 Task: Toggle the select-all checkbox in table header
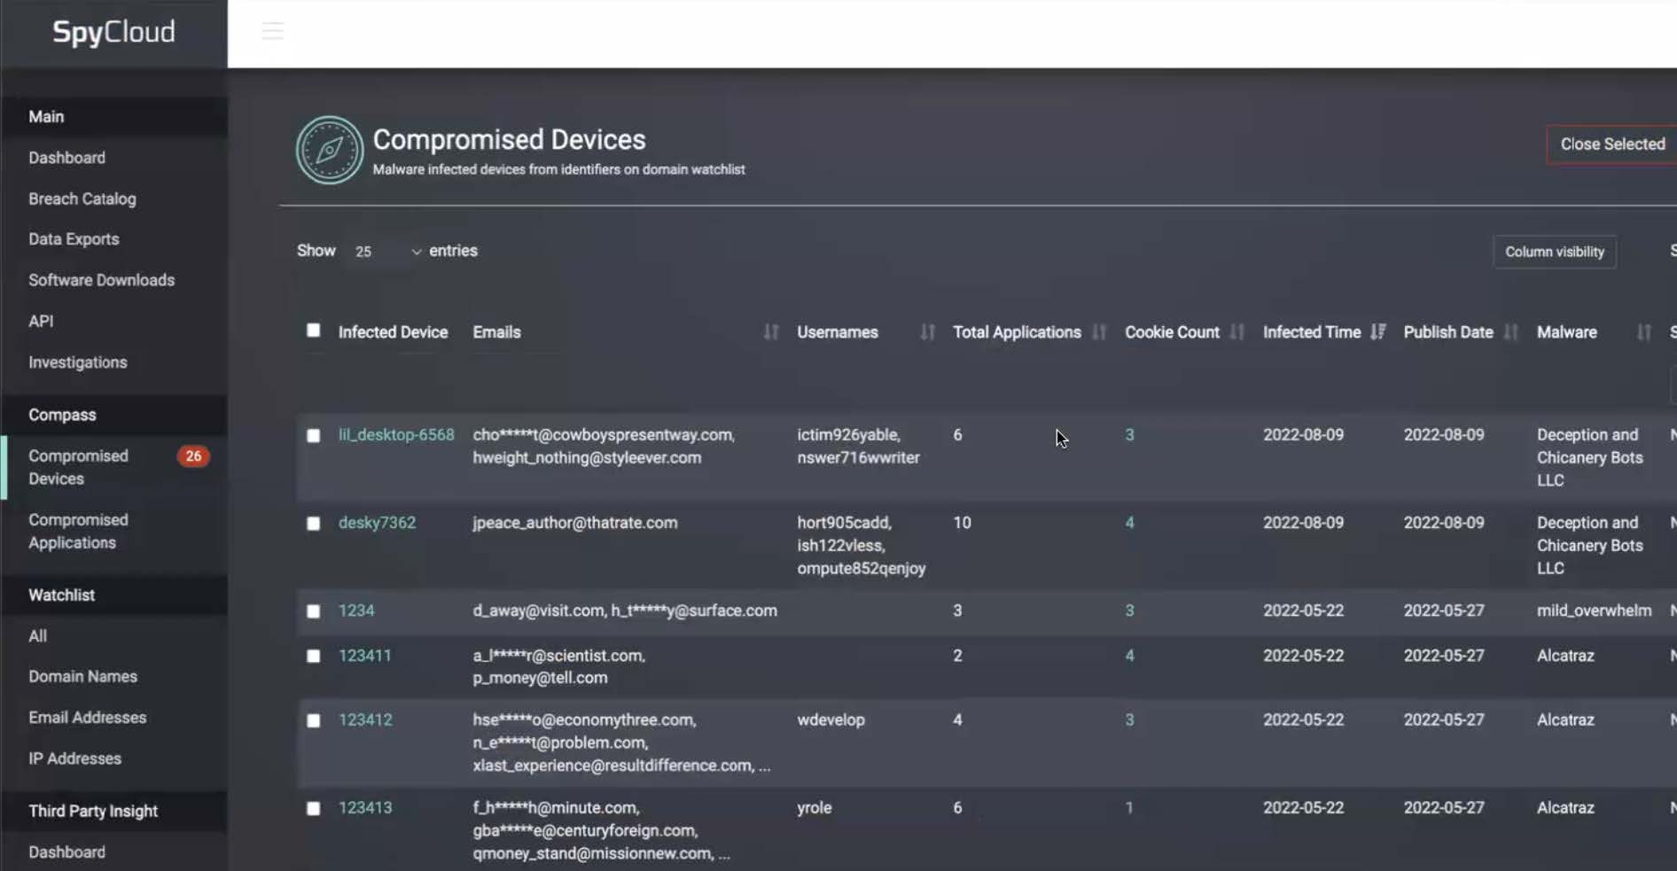pos(313,331)
